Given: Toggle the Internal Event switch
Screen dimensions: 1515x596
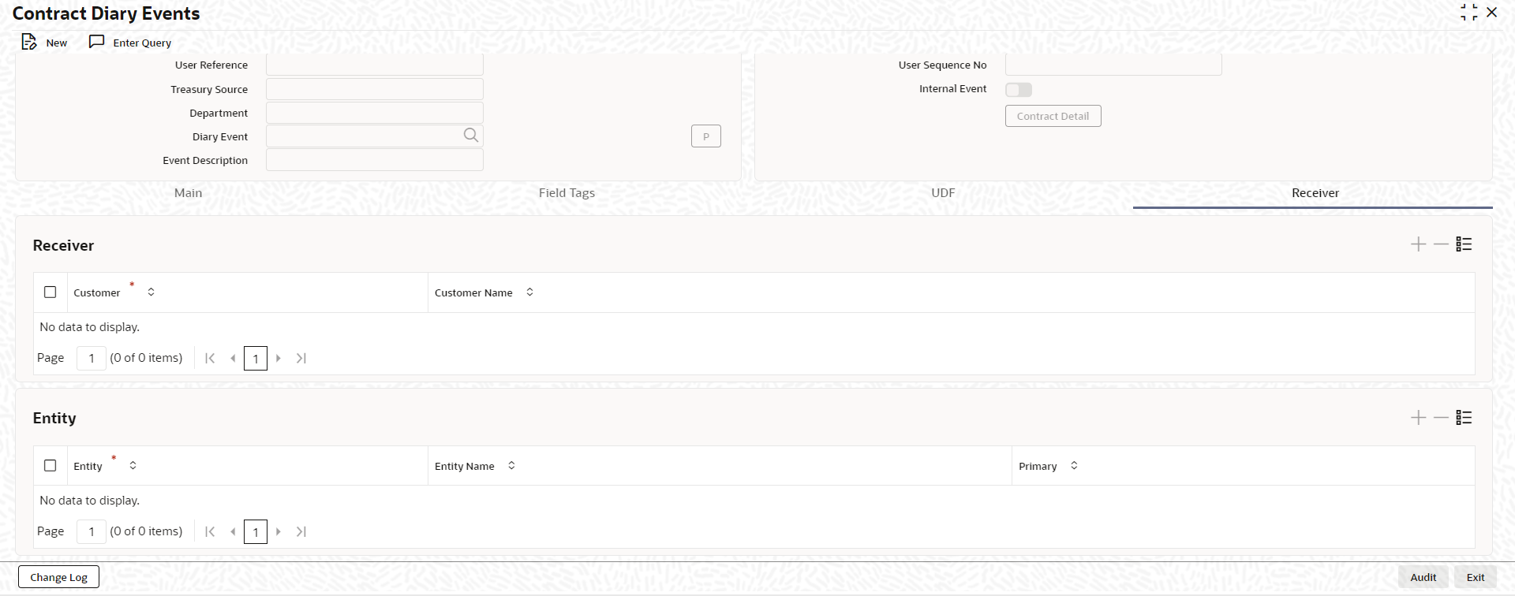Looking at the screenshot, I should [1019, 90].
